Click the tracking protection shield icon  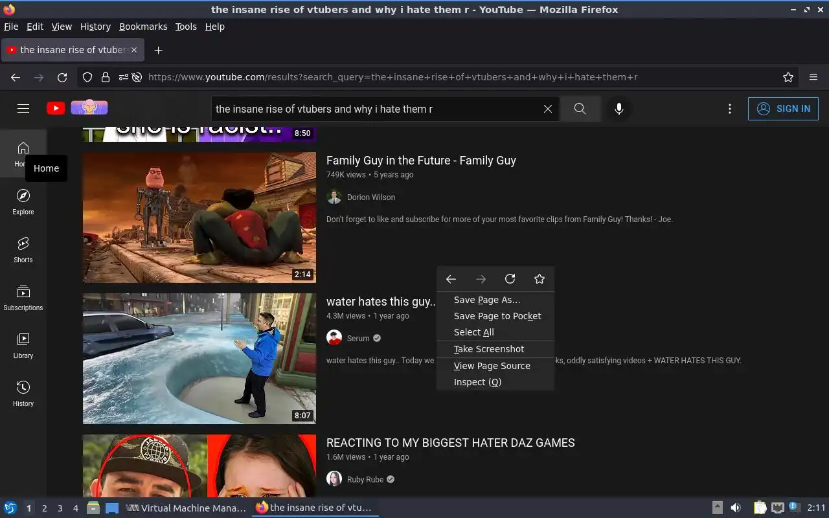coord(87,77)
